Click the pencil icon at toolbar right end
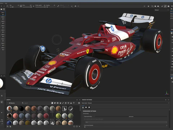Screen dimensions: 173x130 click(x=165, y=6)
